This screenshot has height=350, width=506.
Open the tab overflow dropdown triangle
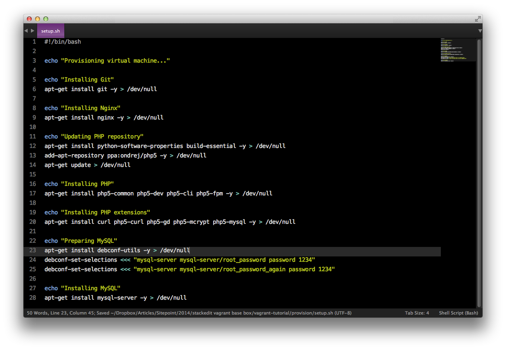pyautogui.click(x=480, y=31)
